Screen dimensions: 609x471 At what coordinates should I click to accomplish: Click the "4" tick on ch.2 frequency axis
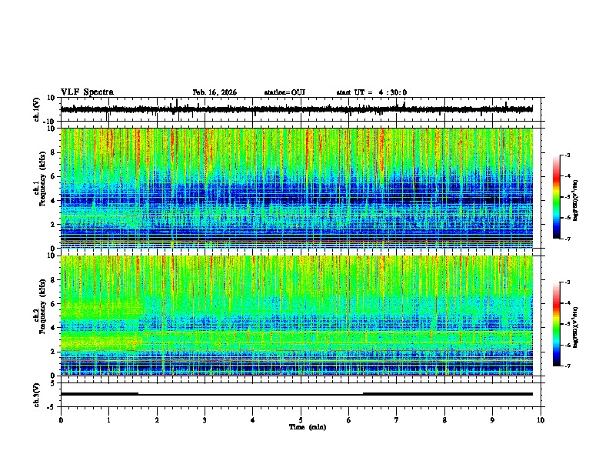click(x=53, y=328)
